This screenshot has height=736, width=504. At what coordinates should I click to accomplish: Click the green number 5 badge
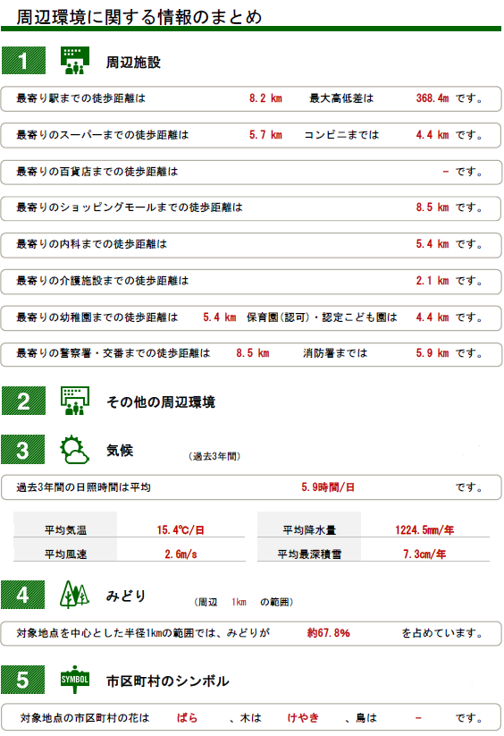23,680
